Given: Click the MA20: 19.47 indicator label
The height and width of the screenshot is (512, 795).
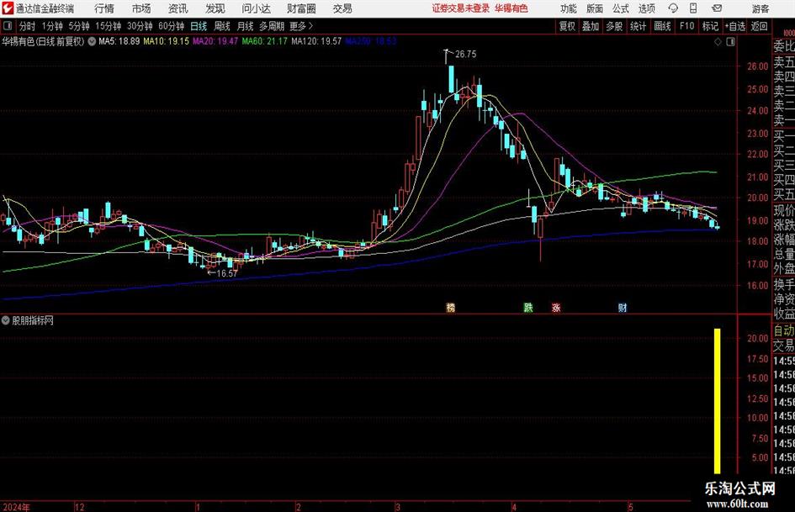Looking at the screenshot, I should (x=215, y=41).
